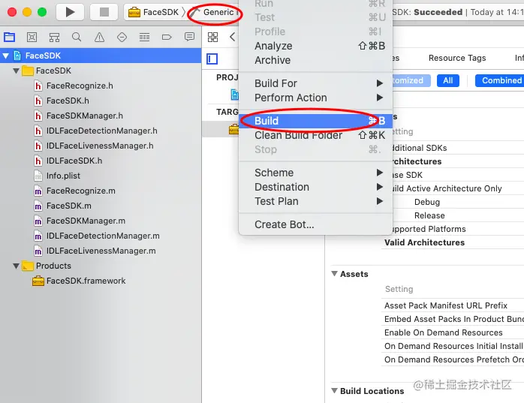Viewport: 524px width, 403px height.
Task: Open the Test Plan submenu
Action: 315,201
